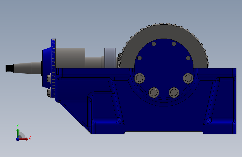The image size is (242, 157).
Task: Select the narrow gray shaft section beside the sleeve
Action: click(x=93, y=63)
